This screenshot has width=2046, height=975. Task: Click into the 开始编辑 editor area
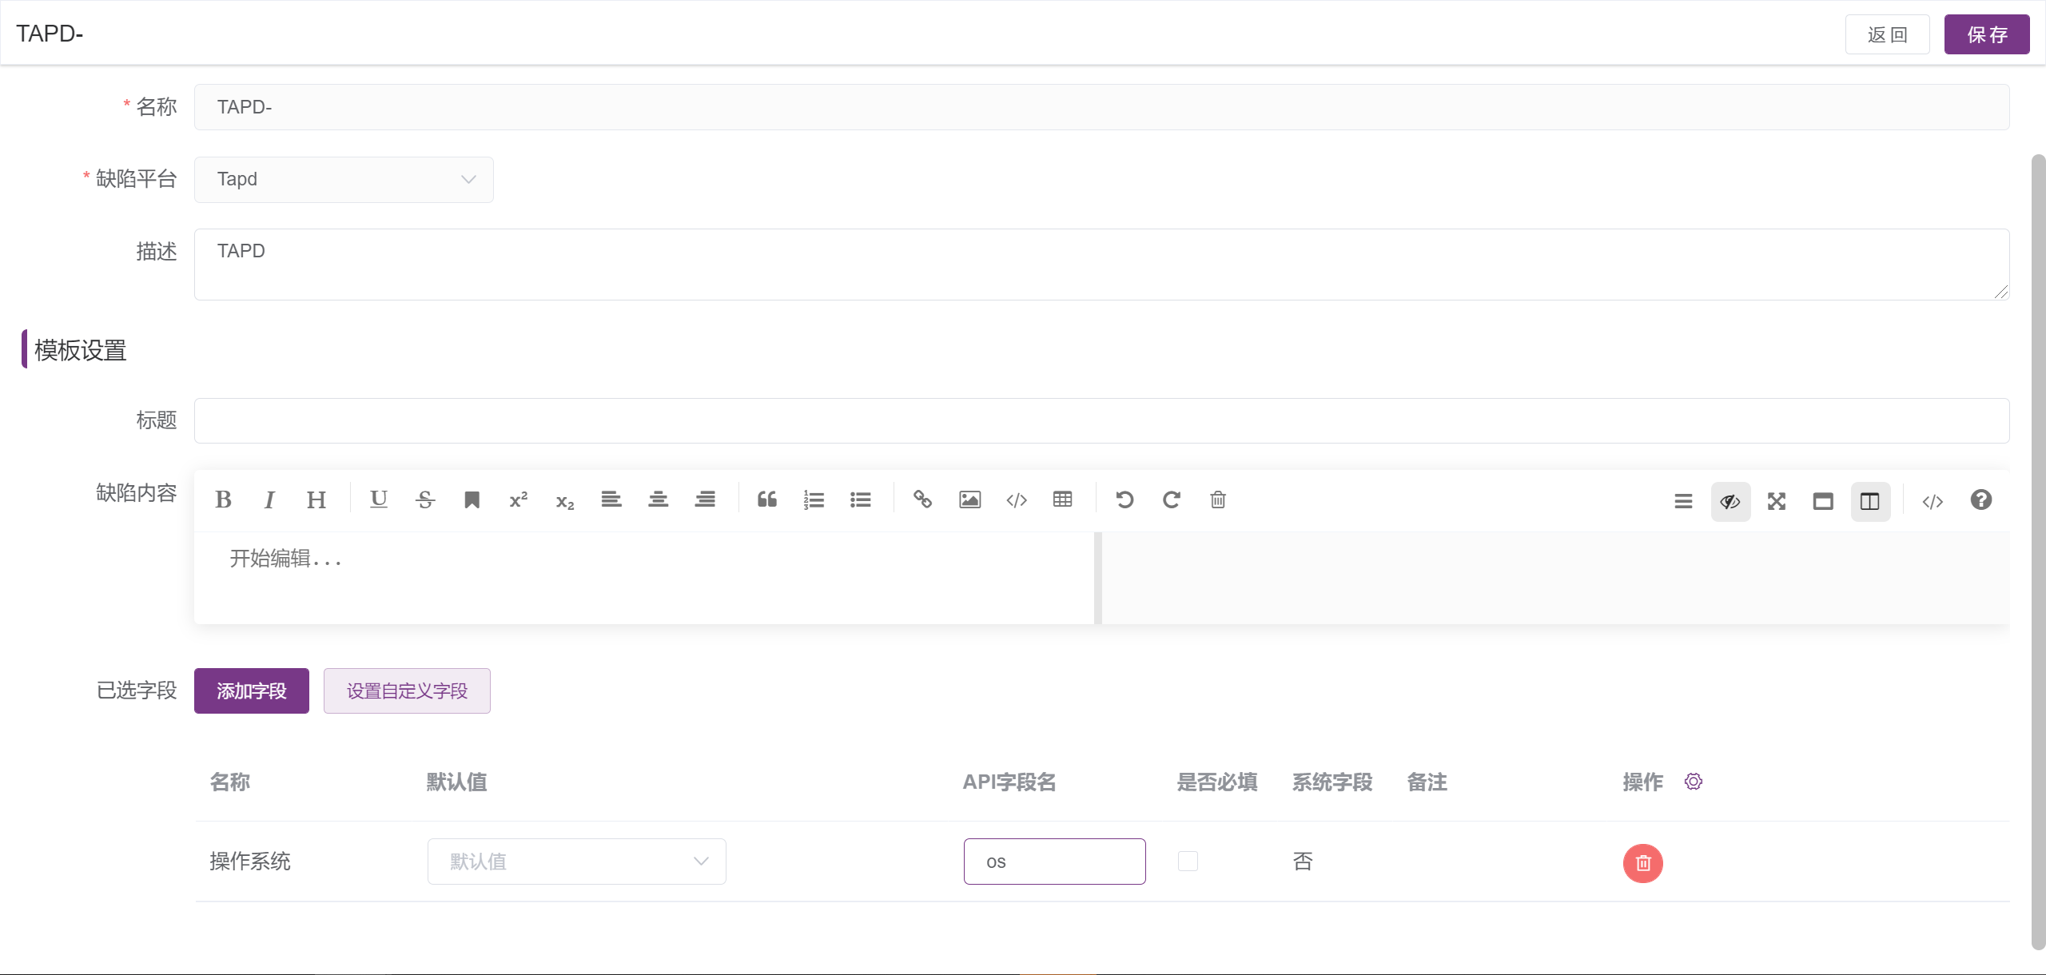click(x=644, y=578)
